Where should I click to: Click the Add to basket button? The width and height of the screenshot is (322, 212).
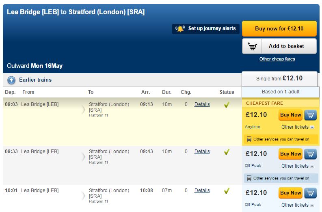coord(279,46)
